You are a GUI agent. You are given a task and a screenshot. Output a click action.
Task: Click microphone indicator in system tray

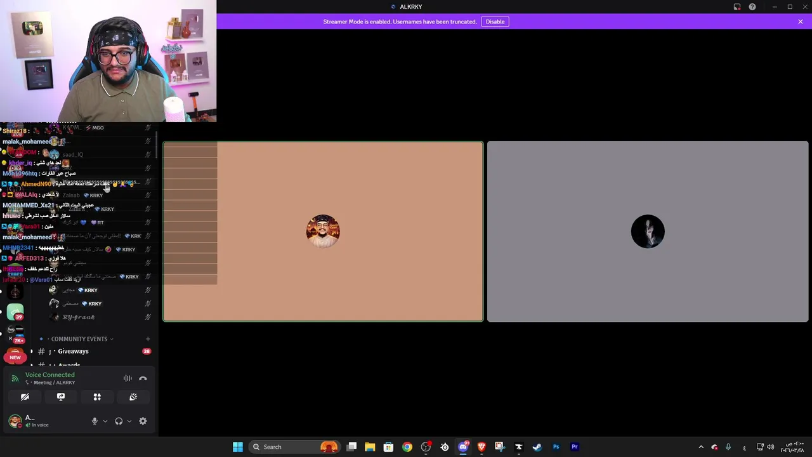tap(728, 447)
